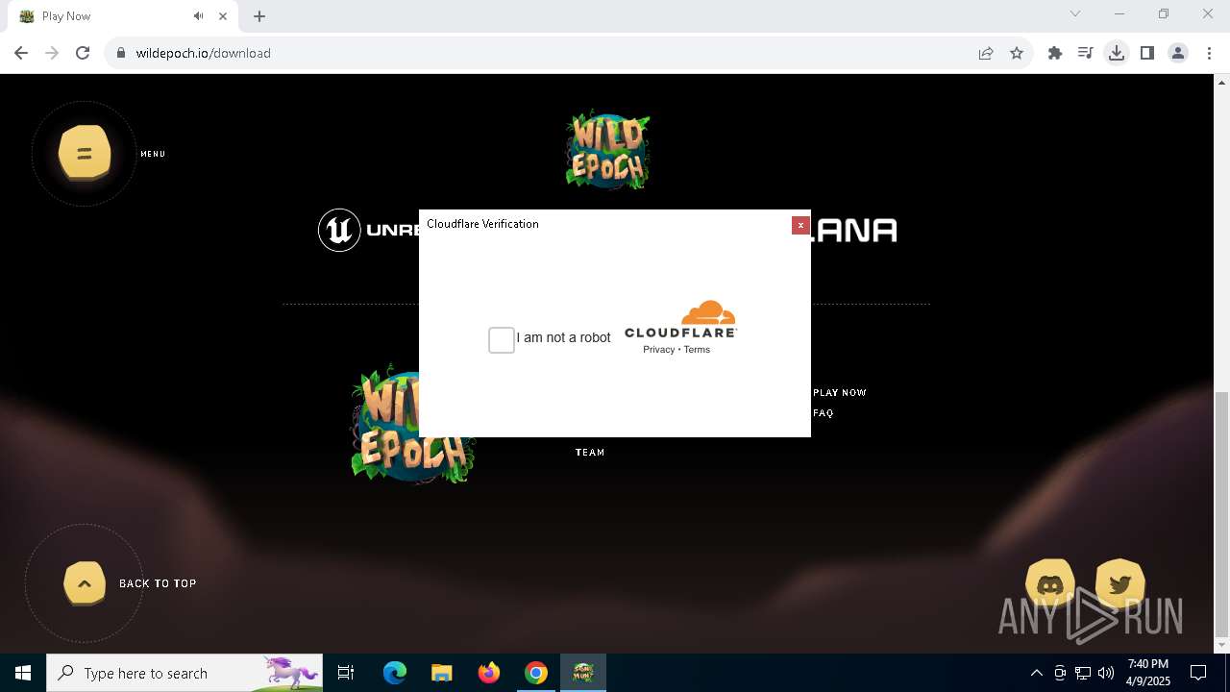The image size is (1230, 692).
Task: Open Task View on the taskbar
Action: pyautogui.click(x=346, y=673)
